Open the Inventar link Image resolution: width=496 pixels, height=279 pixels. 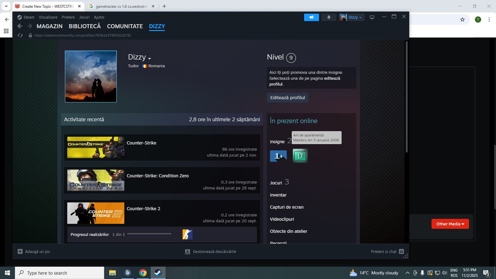pyautogui.click(x=278, y=195)
